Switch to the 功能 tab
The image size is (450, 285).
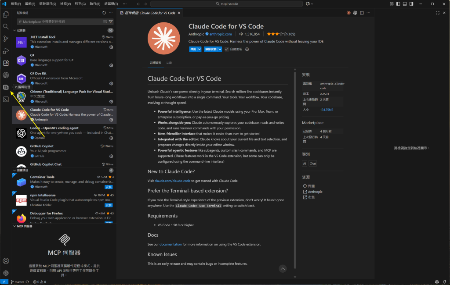point(169,63)
